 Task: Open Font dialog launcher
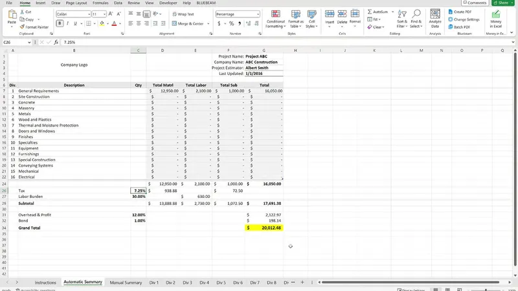[122, 34]
